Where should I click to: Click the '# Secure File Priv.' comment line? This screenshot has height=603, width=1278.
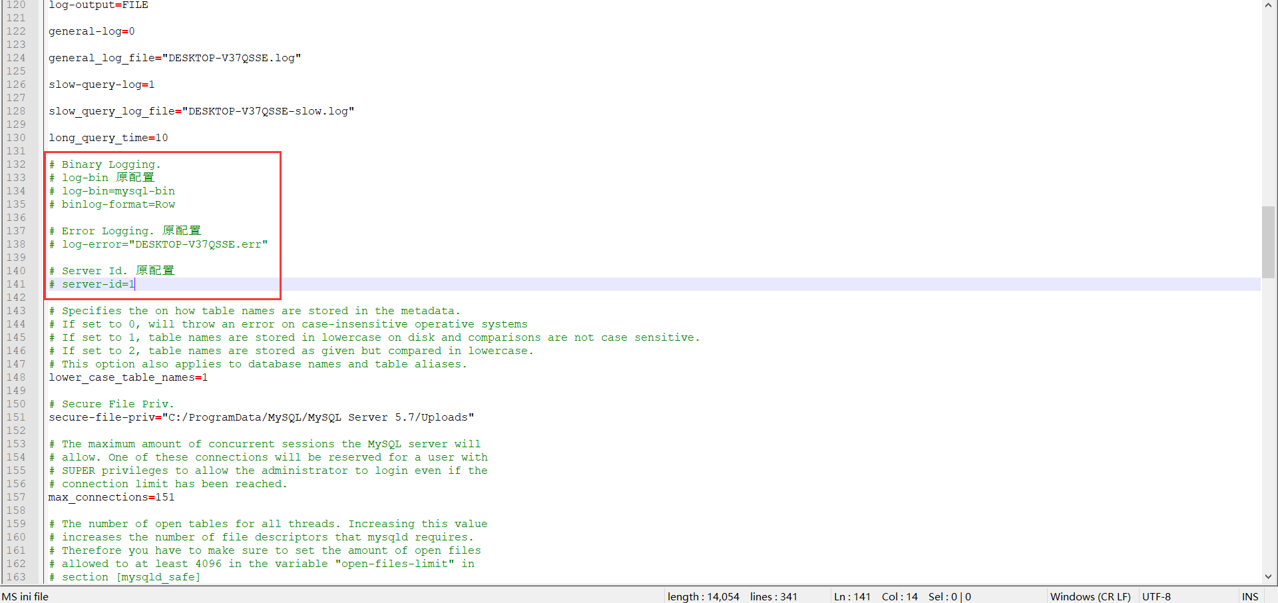point(112,404)
